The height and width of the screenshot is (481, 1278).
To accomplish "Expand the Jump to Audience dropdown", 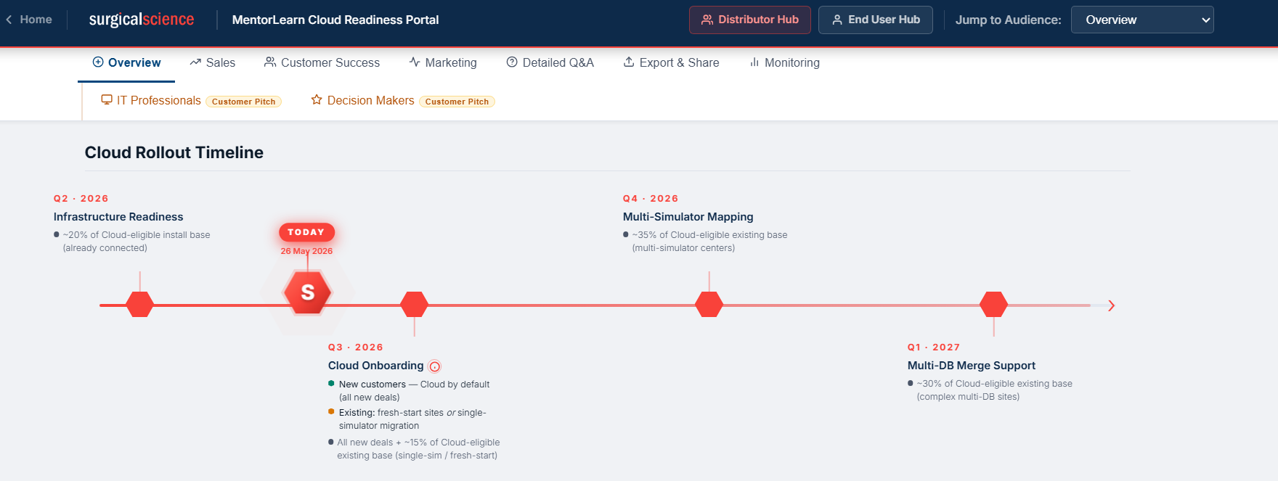I will (1141, 20).
